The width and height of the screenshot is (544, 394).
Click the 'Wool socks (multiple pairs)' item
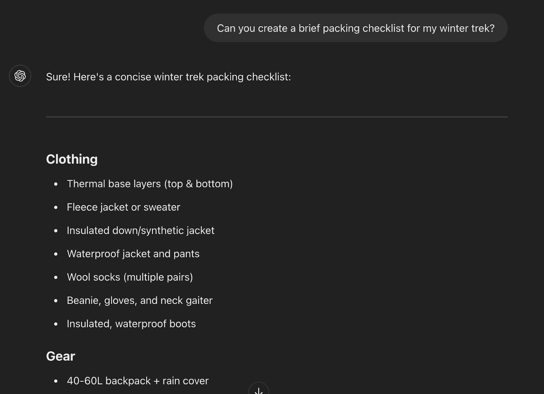(130, 277)
